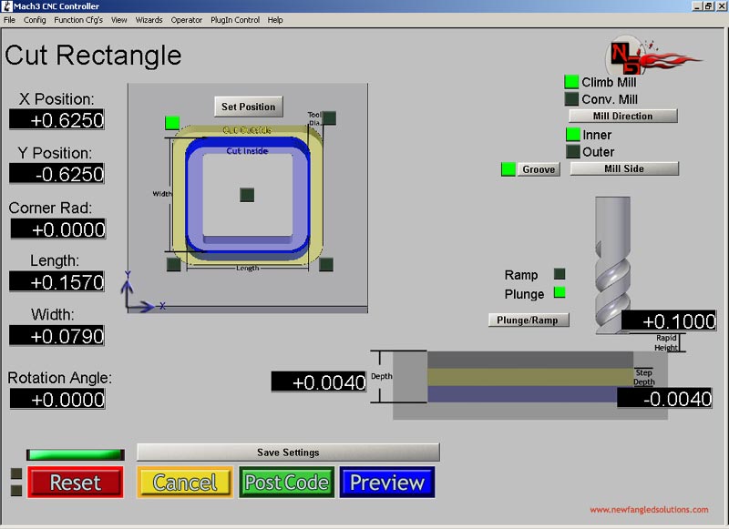Open the PlugIn Control menu
Image resolution: width=729 pixels, height=529 pixels.
[x=235, y=20]
